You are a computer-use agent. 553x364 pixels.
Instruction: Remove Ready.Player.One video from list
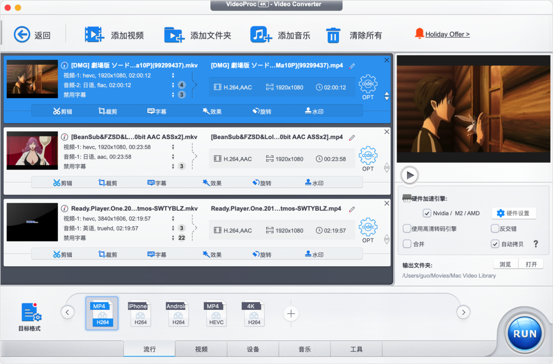point(387,203)
